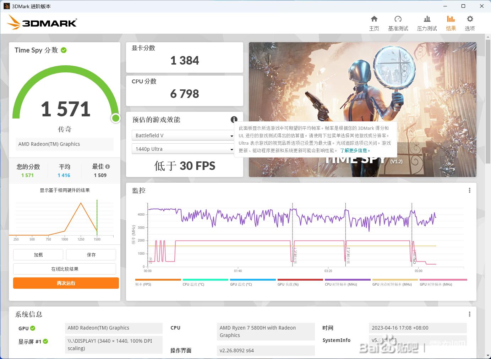Click the 3DMark logo

[42, 23]
